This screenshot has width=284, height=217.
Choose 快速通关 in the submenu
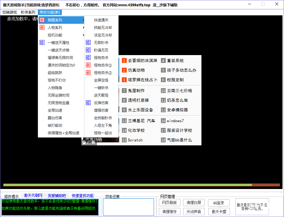[101, 20]
